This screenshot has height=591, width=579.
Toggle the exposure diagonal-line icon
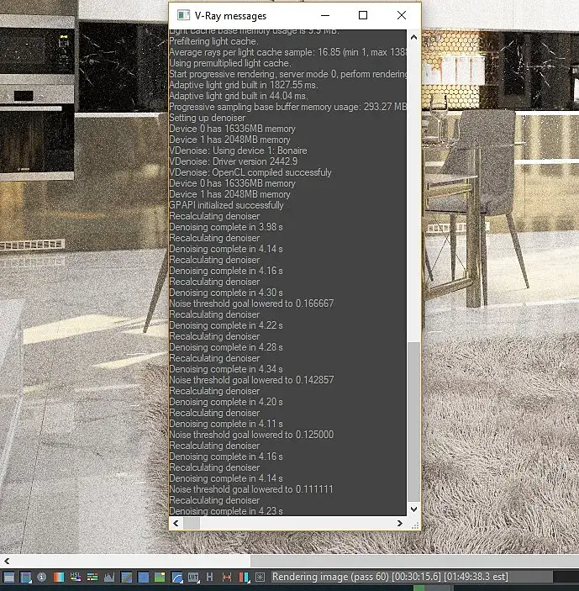[126, 577]
